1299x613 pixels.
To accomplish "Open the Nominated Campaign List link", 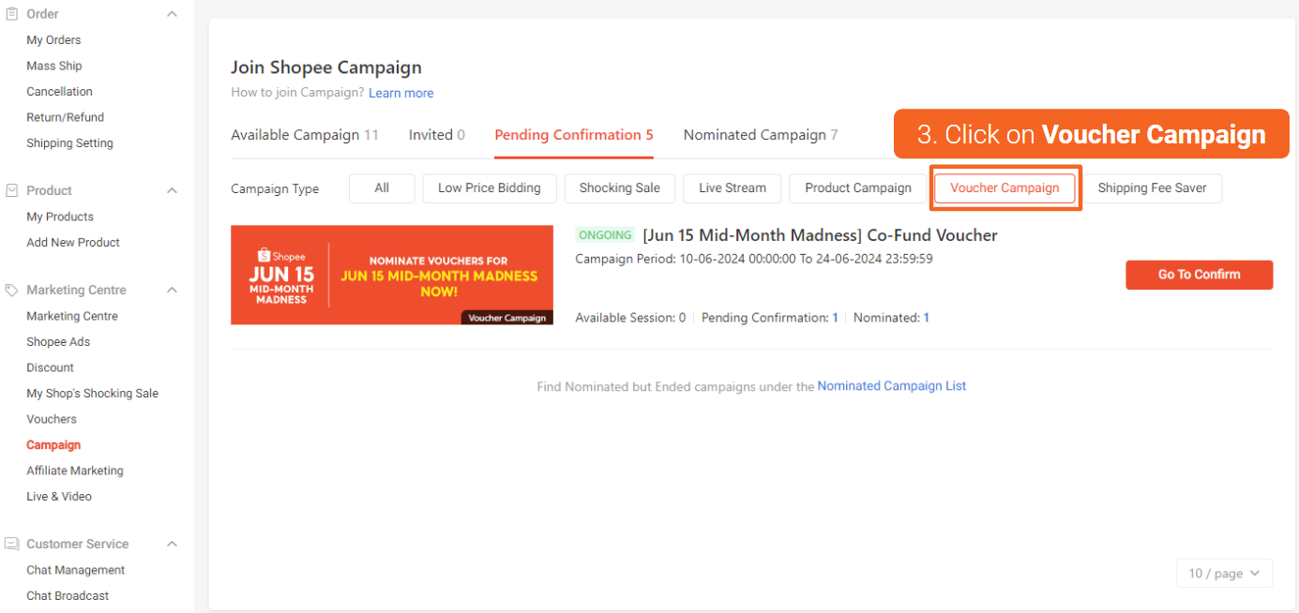I will coord(892,386).
